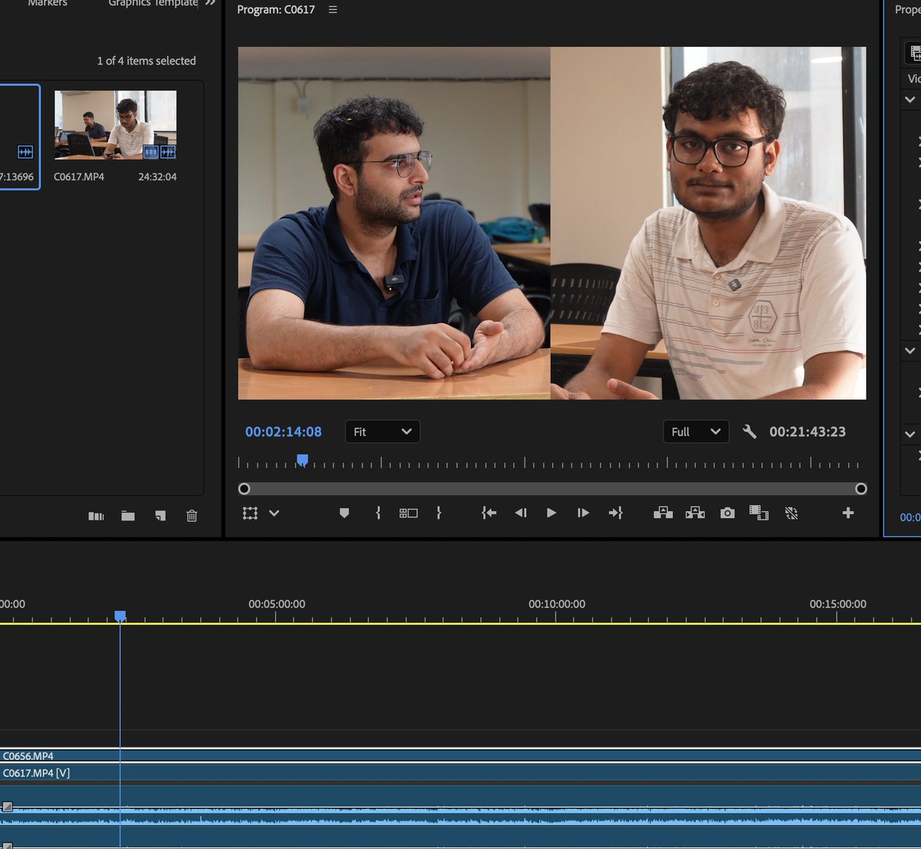Click the audio waveform of C0617.MP4 clip
The height and width of the screenshot is (849, 921).
point(461,815)
